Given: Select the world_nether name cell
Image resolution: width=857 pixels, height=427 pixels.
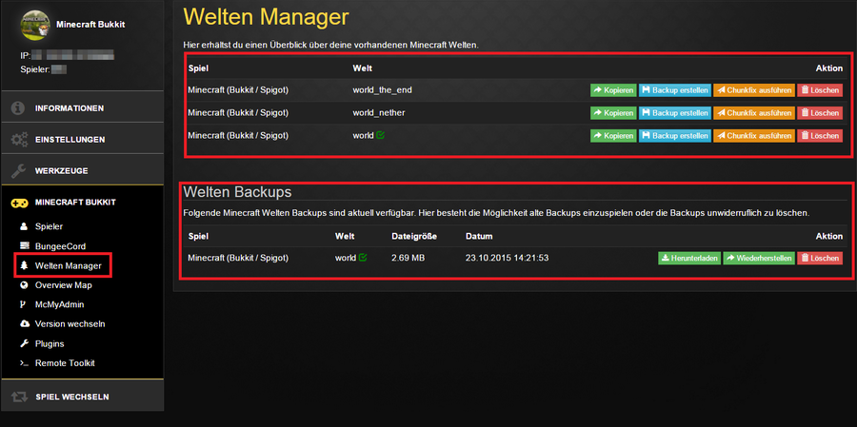Looking at the screenshot, I should pyautogui.click(x=379, y=112).
